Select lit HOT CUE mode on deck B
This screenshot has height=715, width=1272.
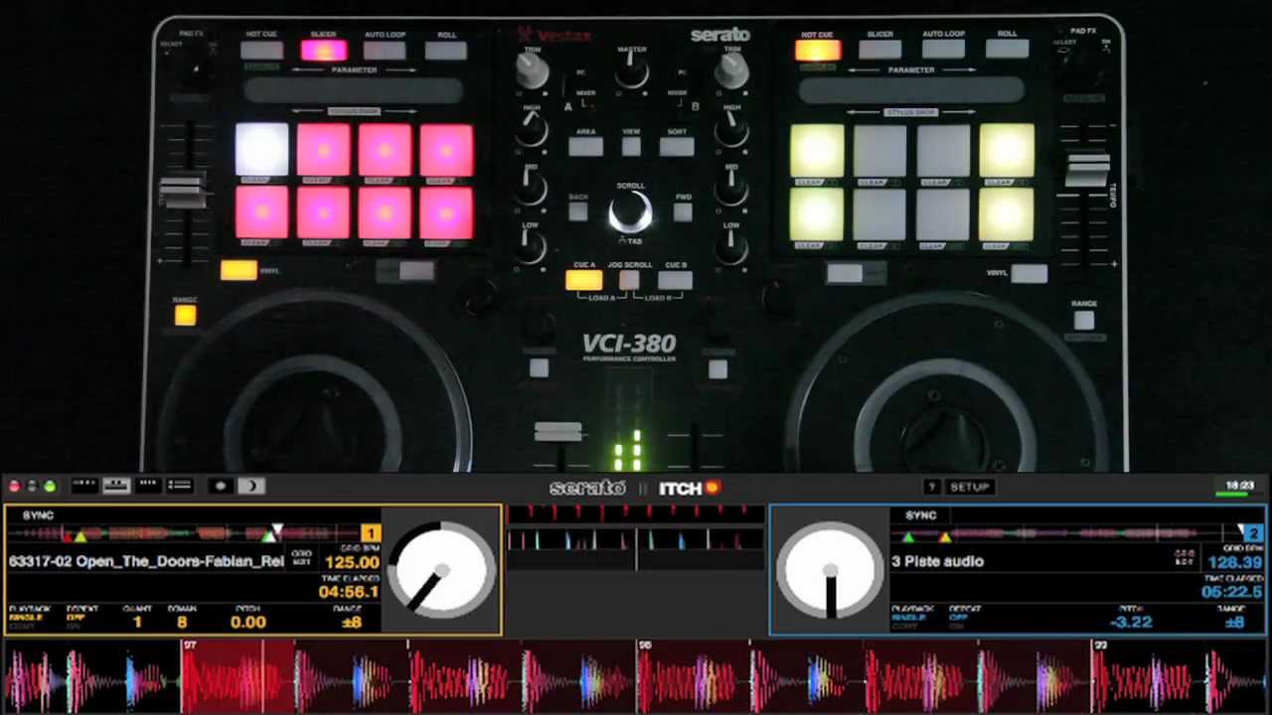[818, 49]
